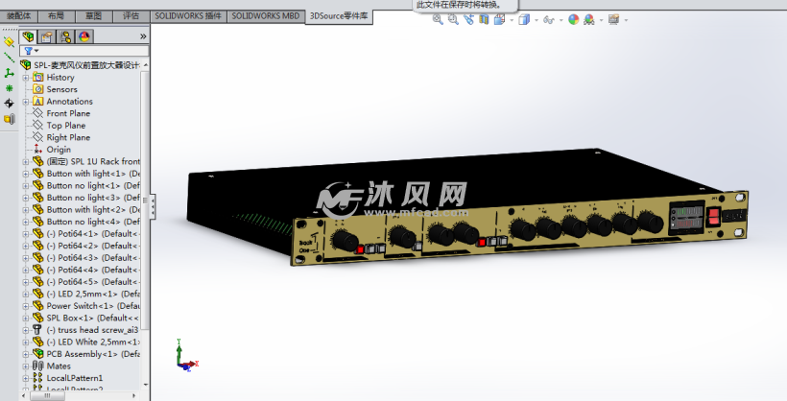Open the Display Style dropdown arrow
The image size is (787, 401).
(537, 20)
